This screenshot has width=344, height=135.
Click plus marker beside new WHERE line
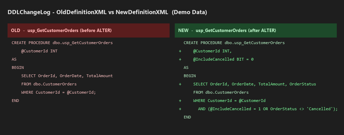click(180, 101)
